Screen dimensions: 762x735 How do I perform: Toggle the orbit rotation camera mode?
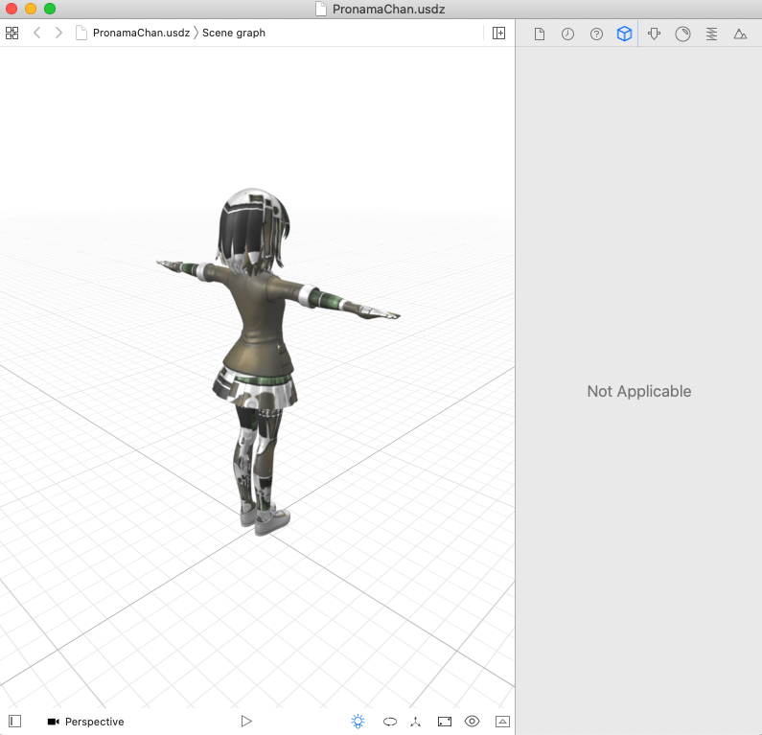point(390,722)
